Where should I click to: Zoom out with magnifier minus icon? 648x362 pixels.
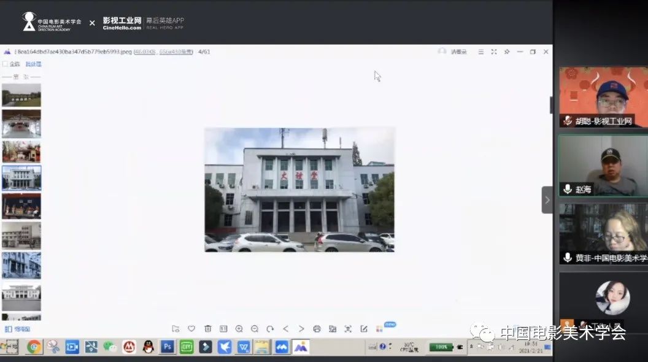tap(255, 329)
